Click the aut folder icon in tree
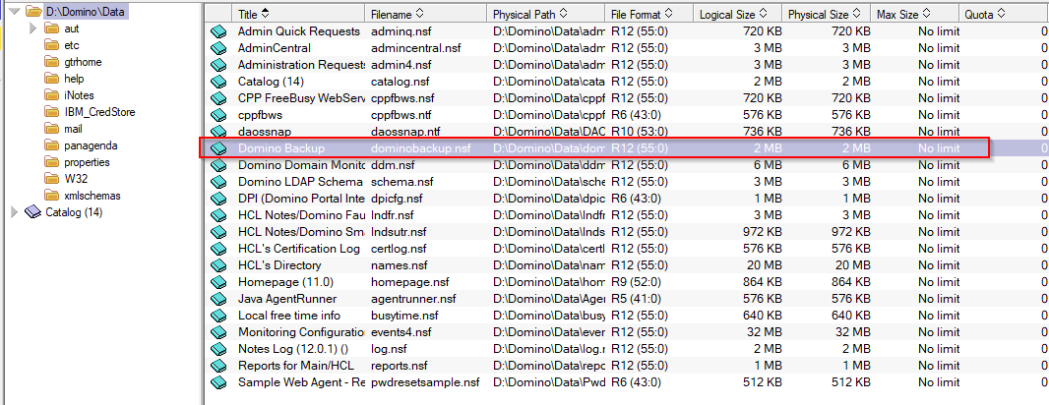This screenshot has height=405, width=1049. pos(52,29)
